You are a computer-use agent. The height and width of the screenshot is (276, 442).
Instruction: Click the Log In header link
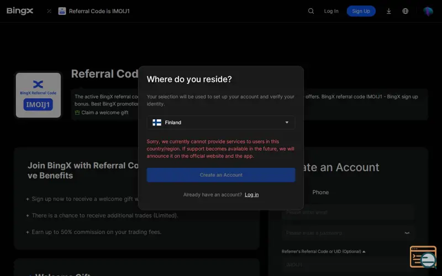click(x=331, y=11)
